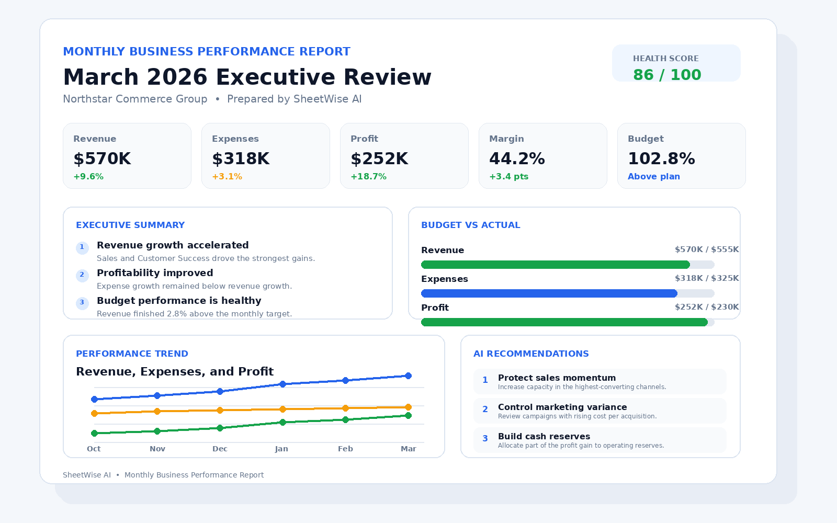Image resolution: width=837 pixels, height=523 pixels.
Task: Click the '+3.1%' expenses change value
Action: [x=227, y=177]
